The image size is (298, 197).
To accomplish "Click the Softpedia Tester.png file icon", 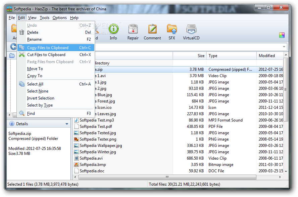I will click(x=76, y=139).
